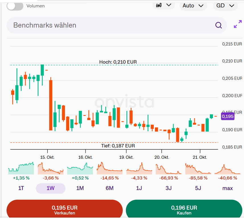Expand the GD indicator dropdown
The width and height of the screenshot is (244, 219).
[225, 6]
